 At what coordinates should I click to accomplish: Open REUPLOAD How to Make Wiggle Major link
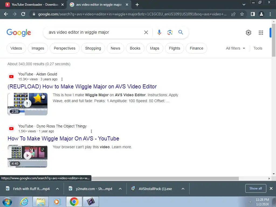[x=82, y=87]
